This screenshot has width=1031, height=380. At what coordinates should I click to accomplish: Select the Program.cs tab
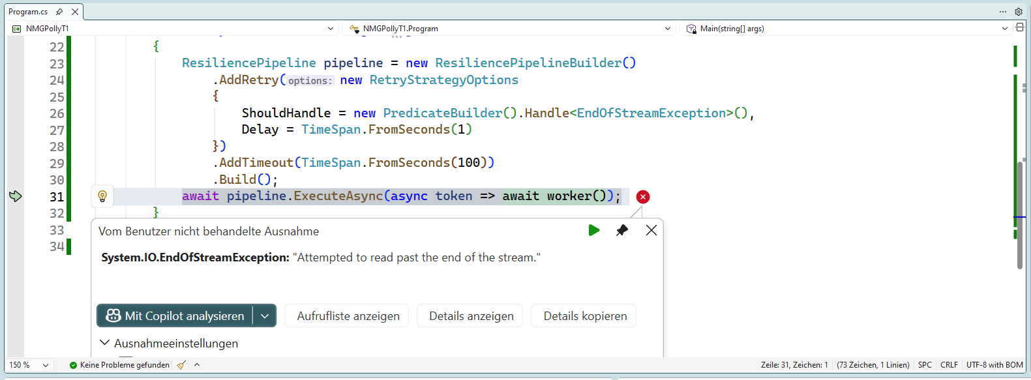tap(28, 12)
